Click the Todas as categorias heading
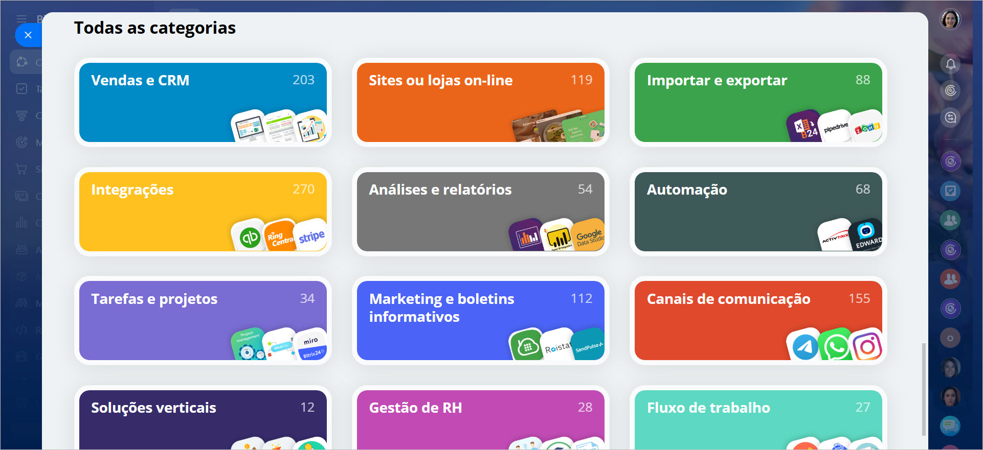The height and width of the screenshot is (450, 983). tap(155, 28)
